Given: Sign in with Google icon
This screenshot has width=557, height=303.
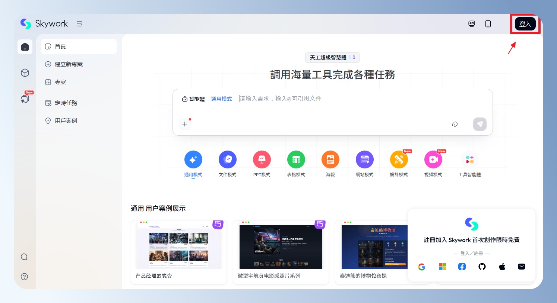Looking at the screenshot, I should tap(422, 267).
